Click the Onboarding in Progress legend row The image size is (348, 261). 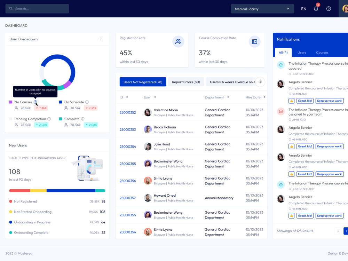[57, 222]
